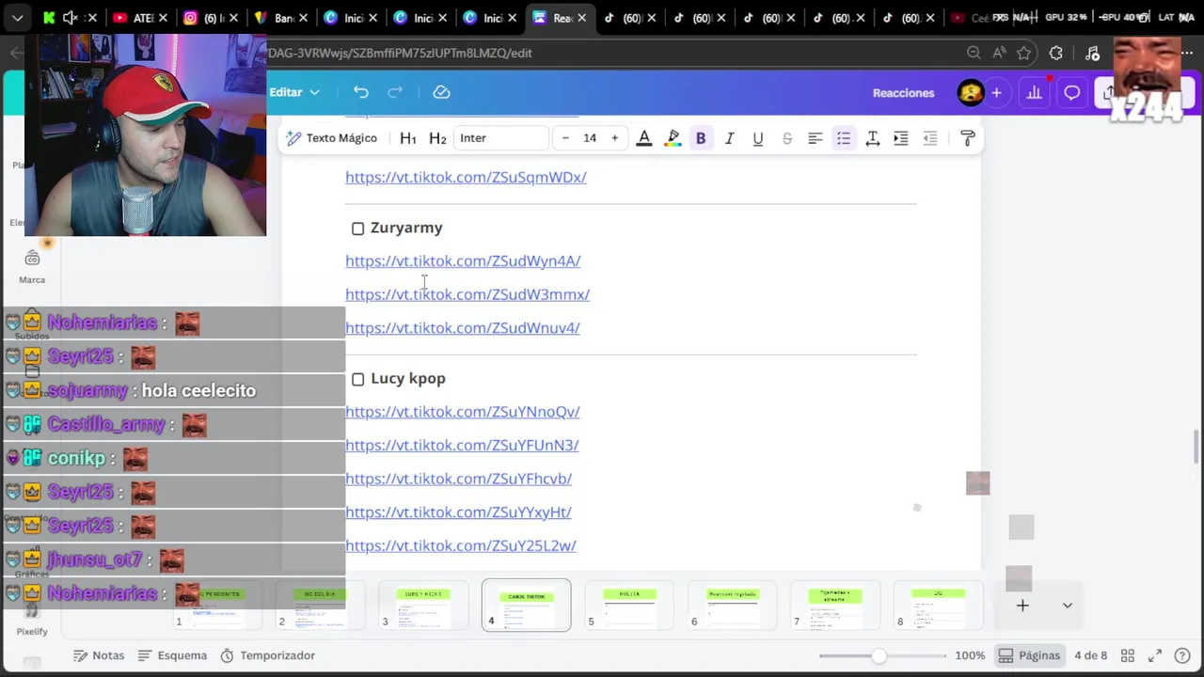
Task: Open link ZSudWyn4A
Action: click(463, 260)
